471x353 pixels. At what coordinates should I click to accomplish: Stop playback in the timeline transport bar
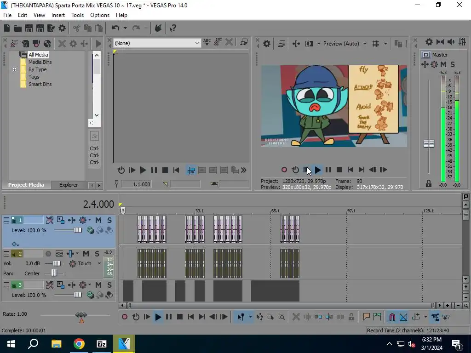click(x=180, y=317)
